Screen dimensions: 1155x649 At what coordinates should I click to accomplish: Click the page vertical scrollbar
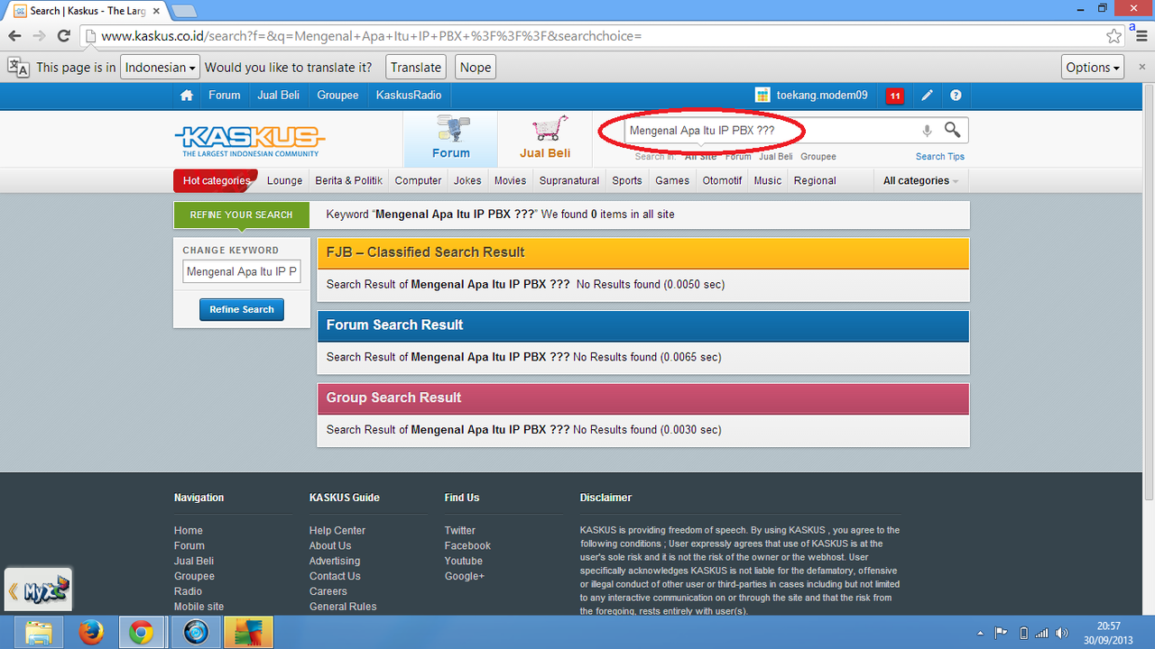pos(1148,292)
